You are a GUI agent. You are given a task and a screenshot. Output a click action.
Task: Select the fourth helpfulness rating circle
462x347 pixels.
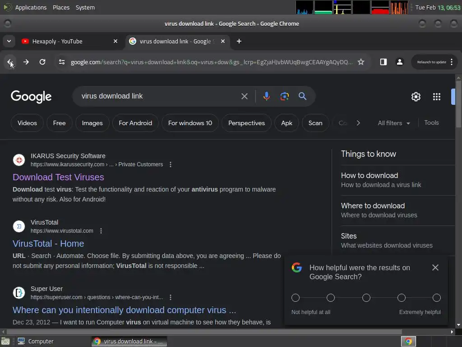(401, 298)
